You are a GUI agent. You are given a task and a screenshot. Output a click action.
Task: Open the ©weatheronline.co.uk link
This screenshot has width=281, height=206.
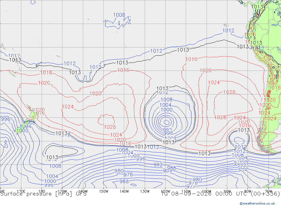click(257, 203)
